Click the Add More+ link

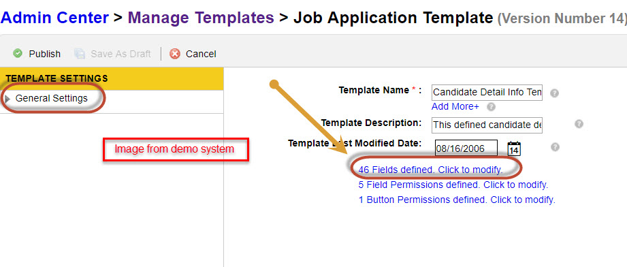point(455,107)
